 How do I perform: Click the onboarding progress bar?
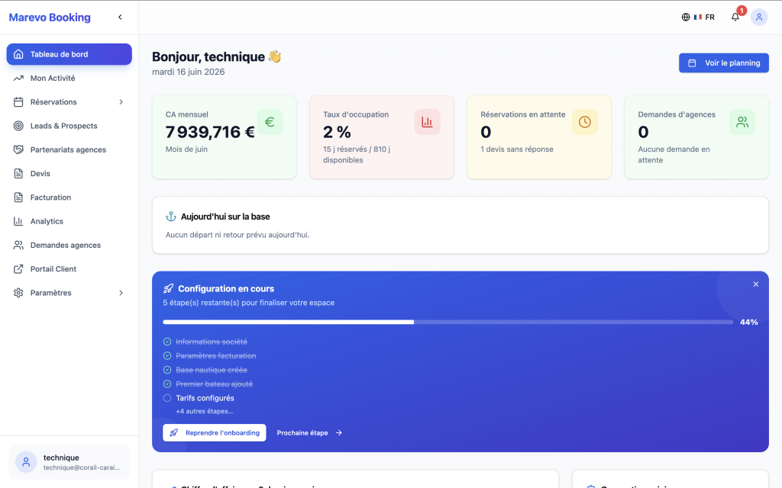coord(448,323)
